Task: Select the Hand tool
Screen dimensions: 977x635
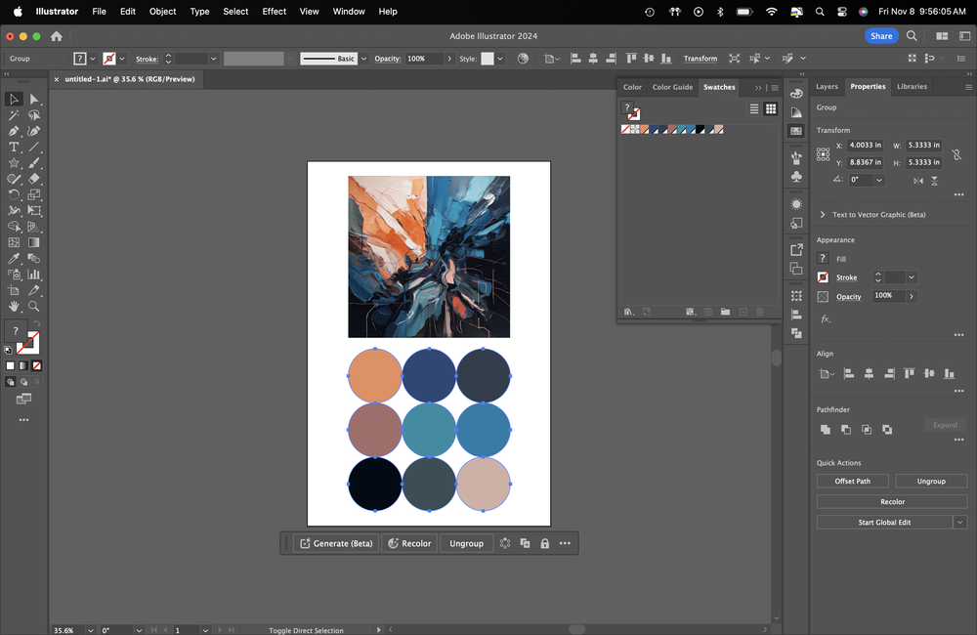Action: pyautogui.click(x=14, y=306)
